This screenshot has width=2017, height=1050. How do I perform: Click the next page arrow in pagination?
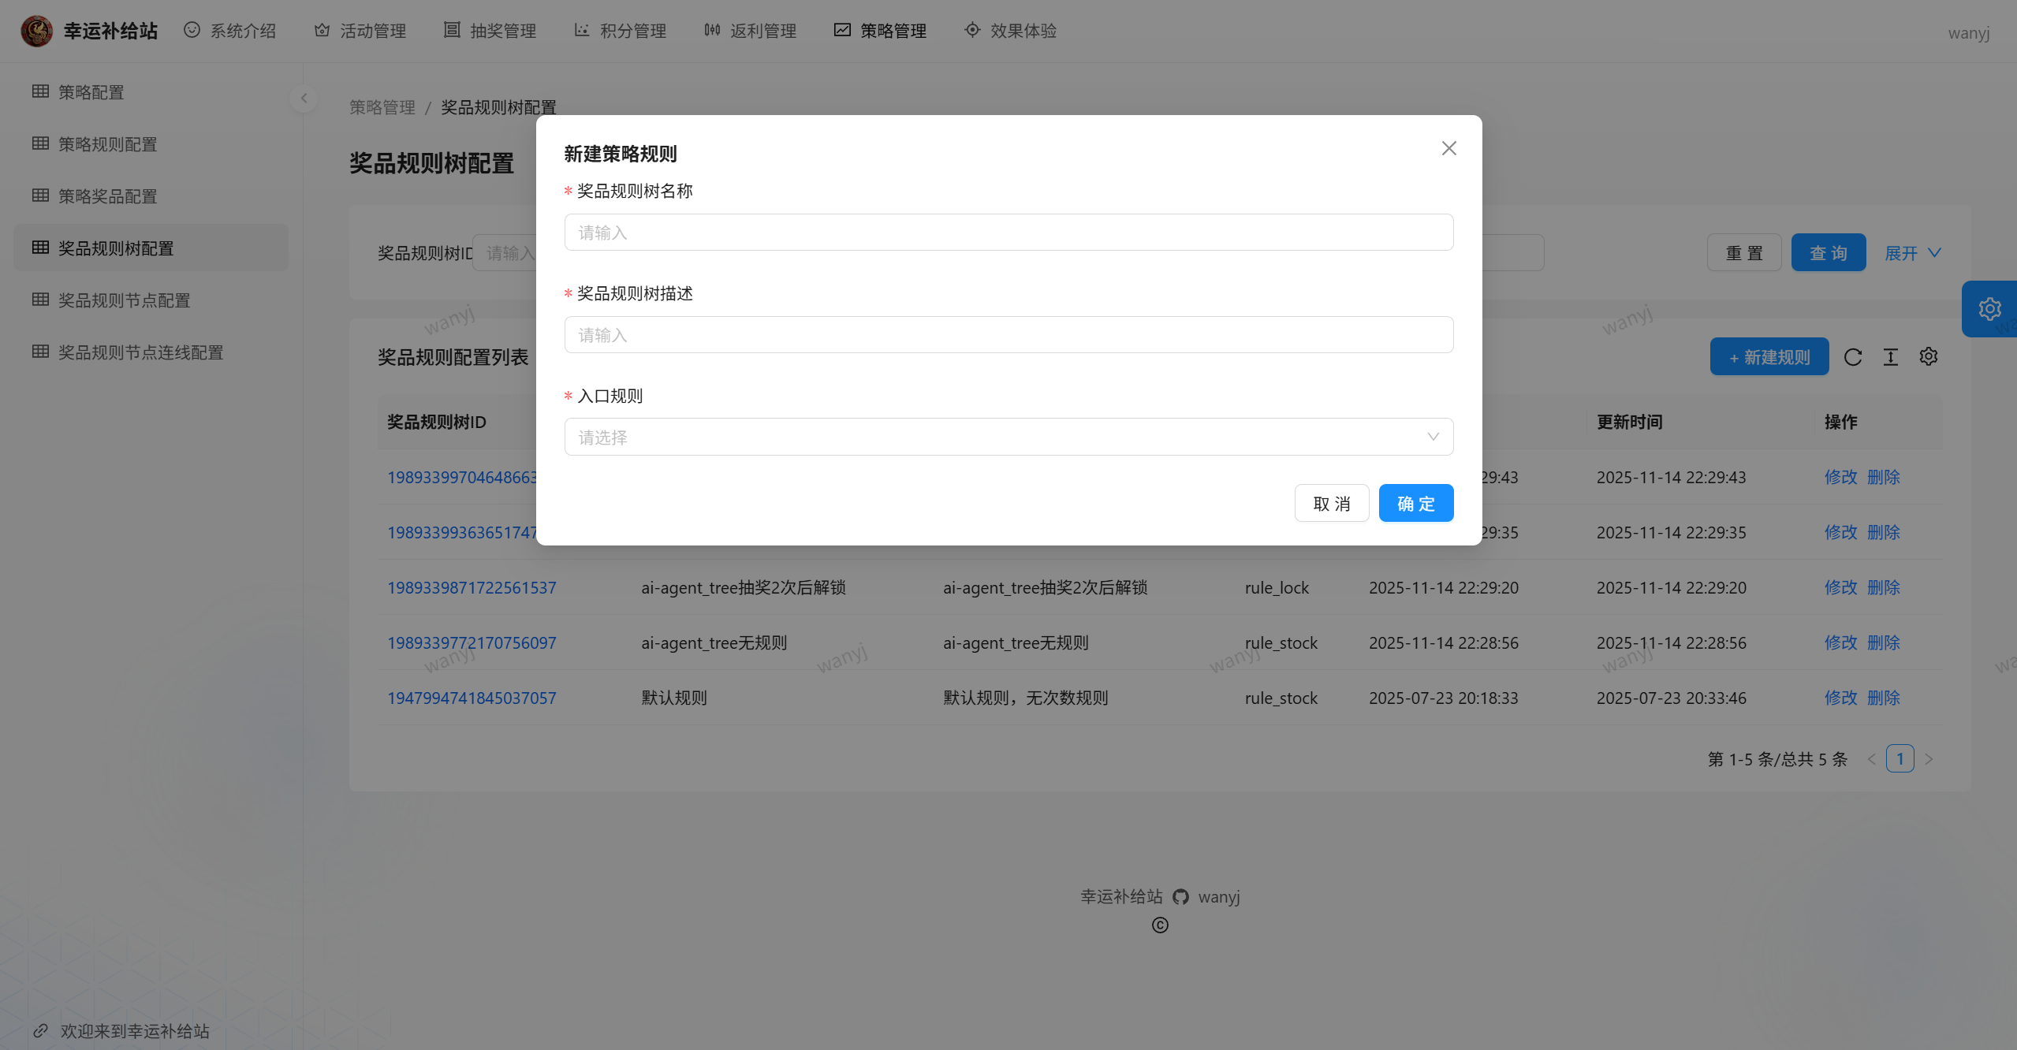[x=1929, y=759]
